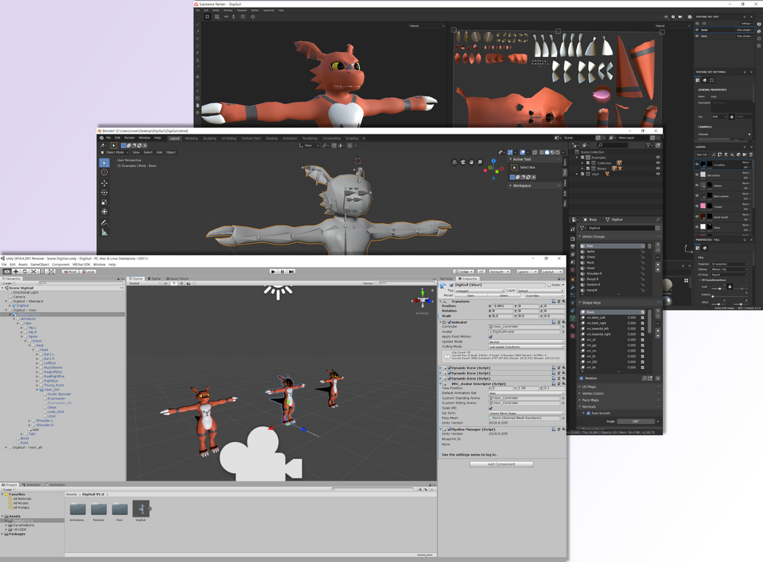
Task: Toggle DigiGull (Visor) active checkbox in Inspector
Action: [x=451, y=285]
